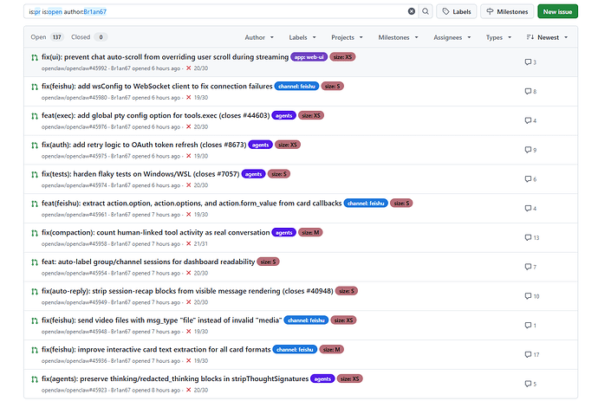Click failed checks X on wsConfig PR
Screen dimensions: 598x401
pos(188,98)
